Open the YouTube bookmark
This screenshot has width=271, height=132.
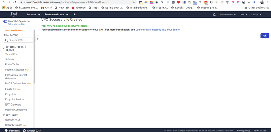78,8
